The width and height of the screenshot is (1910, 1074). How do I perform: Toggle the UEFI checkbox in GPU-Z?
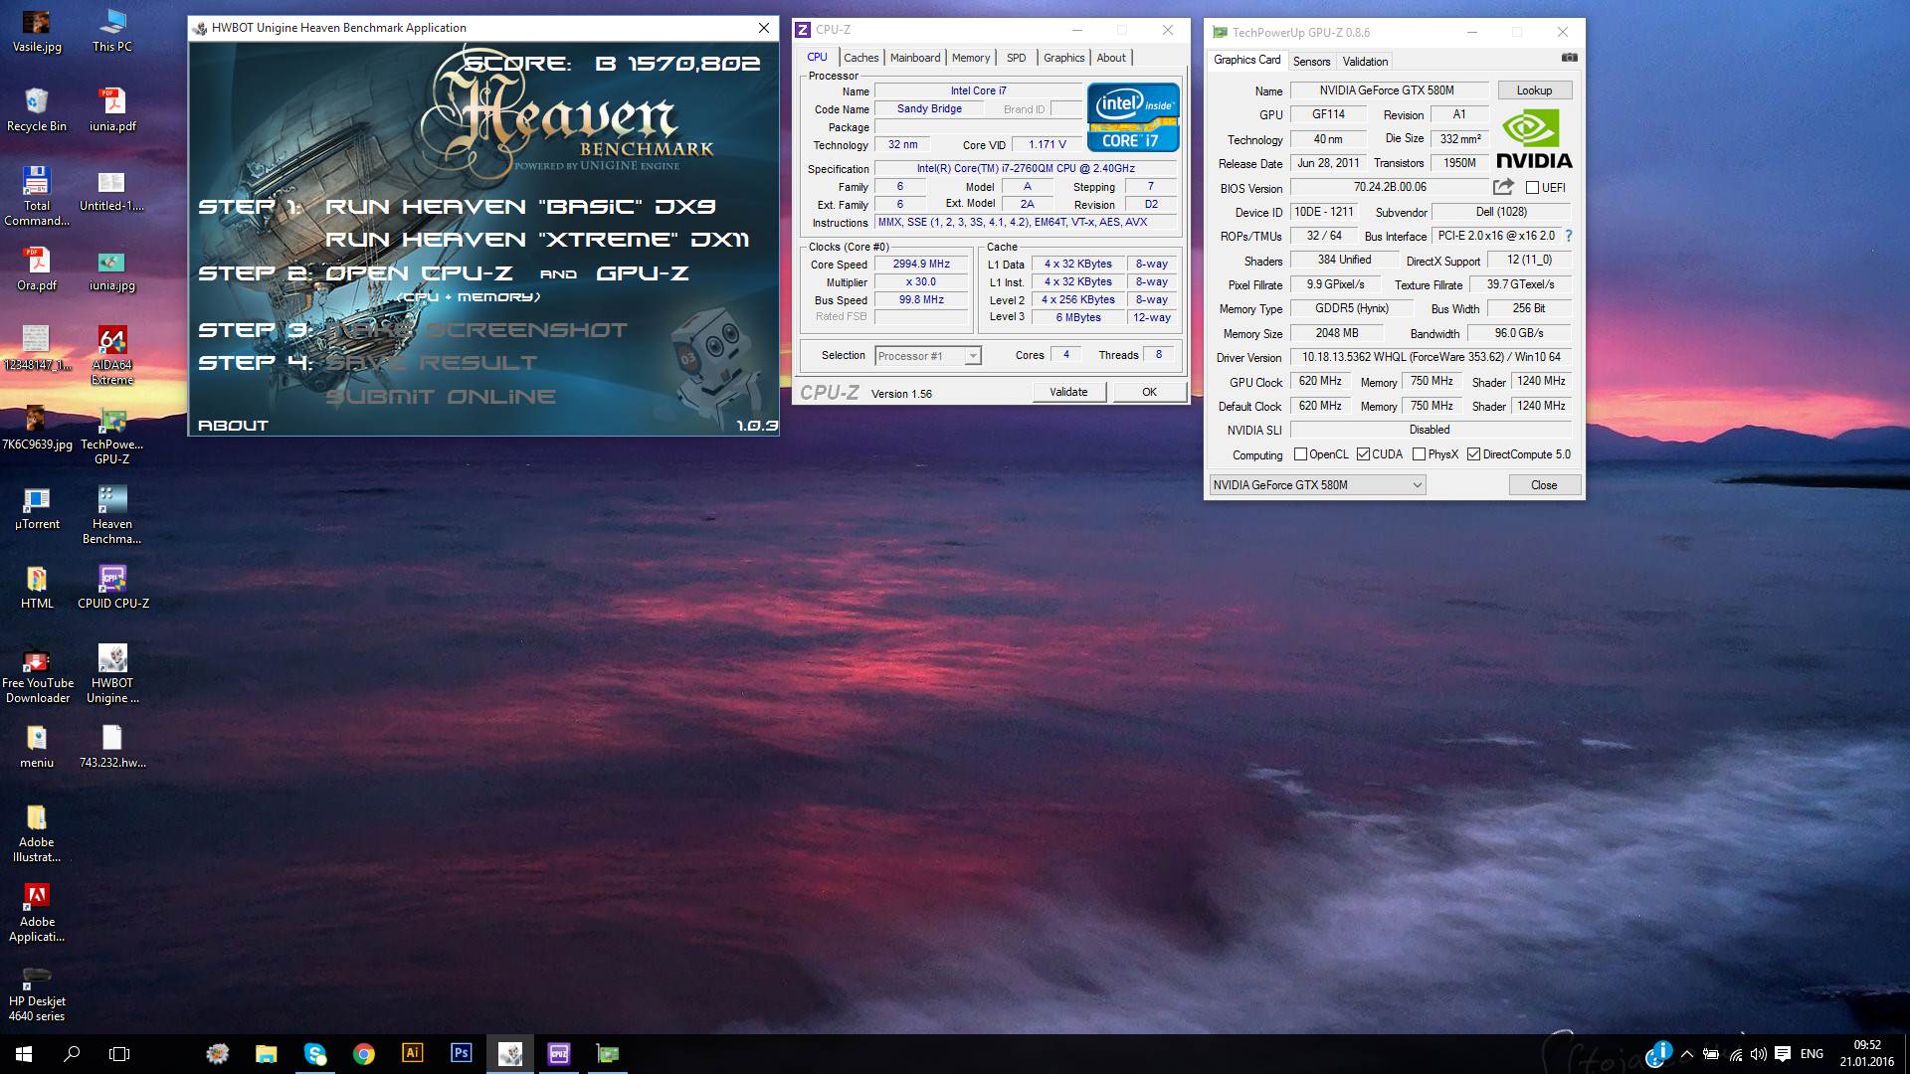click(x=1532, y=187)
